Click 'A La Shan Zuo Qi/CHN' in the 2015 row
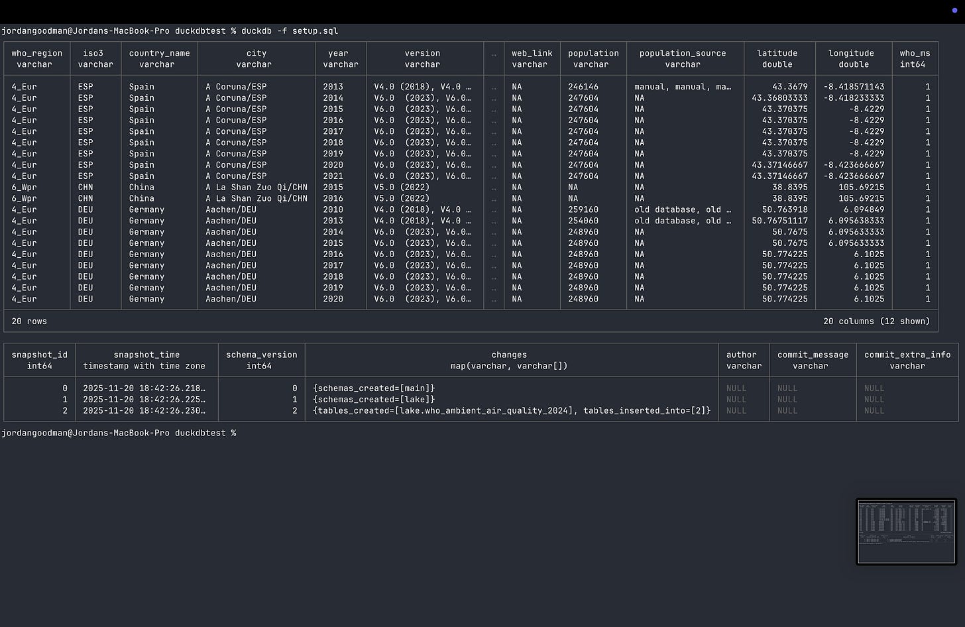The width and height of the screenshot is (965, 627). point(256,188)
